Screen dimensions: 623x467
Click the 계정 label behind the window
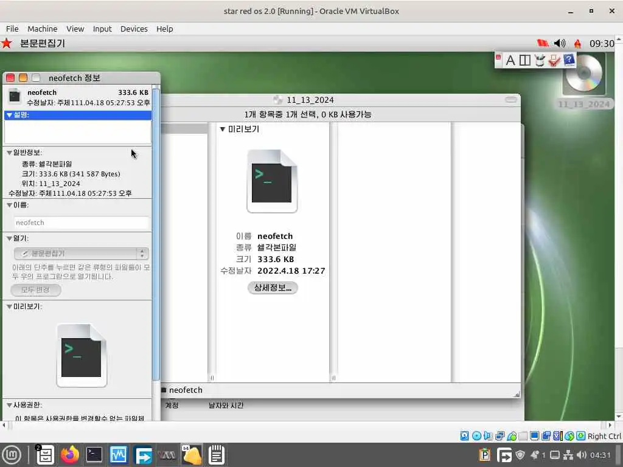point(172,406)
